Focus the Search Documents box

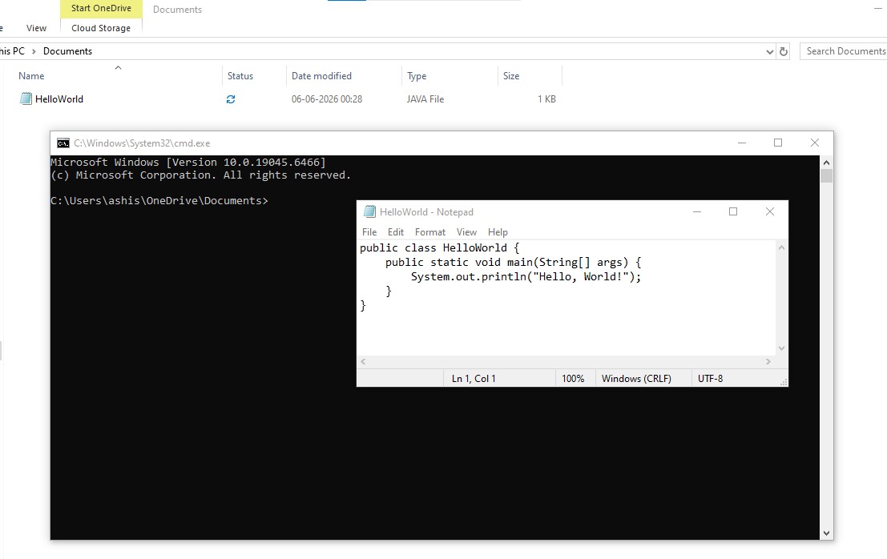[843, 51]
